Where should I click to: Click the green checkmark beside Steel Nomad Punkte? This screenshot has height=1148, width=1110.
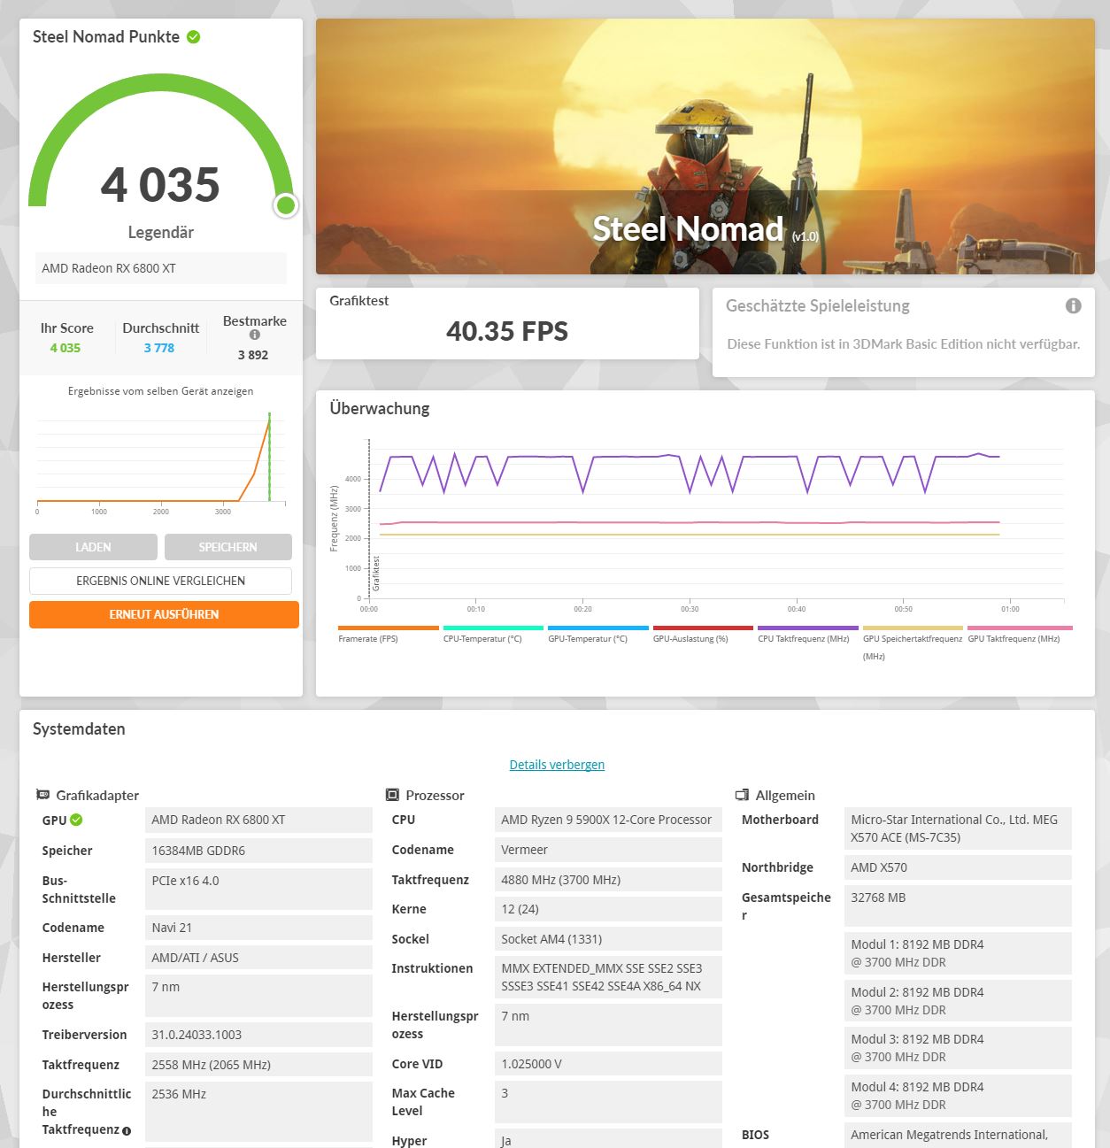coord(194,36)
